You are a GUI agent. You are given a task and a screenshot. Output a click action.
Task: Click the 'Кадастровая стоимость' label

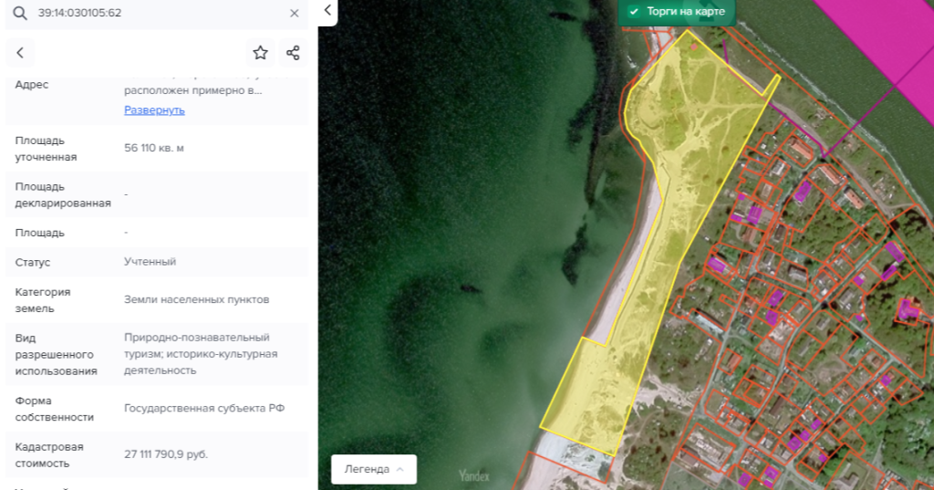[x=49, y=454]
